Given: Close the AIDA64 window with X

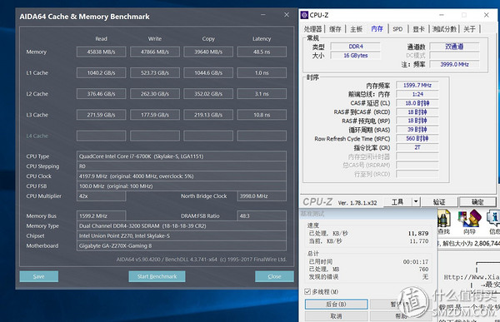Looking at the screenshot, I should click(287, 15).
